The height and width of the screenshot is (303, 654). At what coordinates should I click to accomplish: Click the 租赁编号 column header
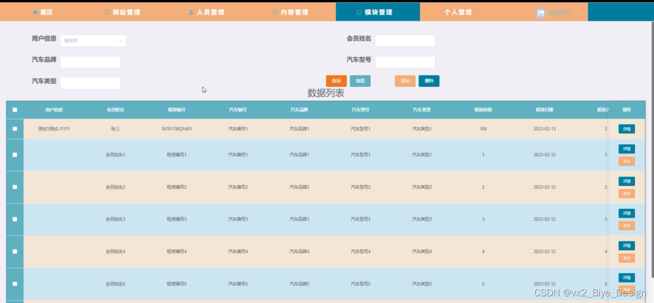pos(177,110)
